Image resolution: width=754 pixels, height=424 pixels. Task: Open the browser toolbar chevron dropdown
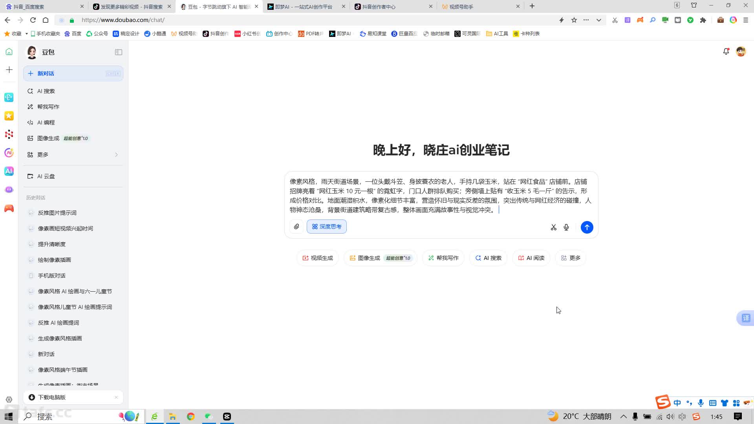point(598,20)
